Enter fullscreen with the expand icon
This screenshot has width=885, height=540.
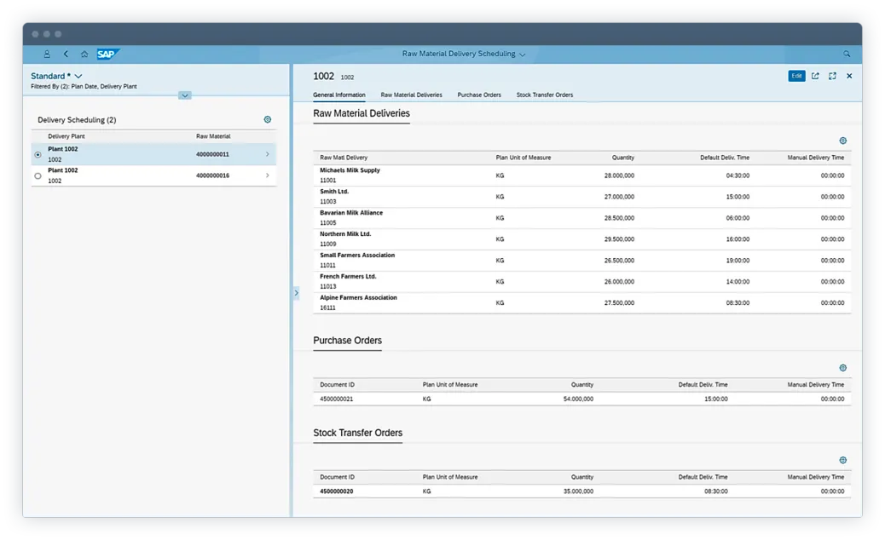[x=832, y=76]
